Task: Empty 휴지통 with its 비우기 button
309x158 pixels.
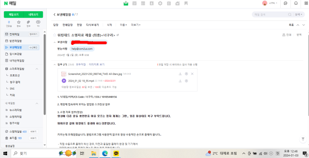Action: pyautogui.click(x=33, y=138)
